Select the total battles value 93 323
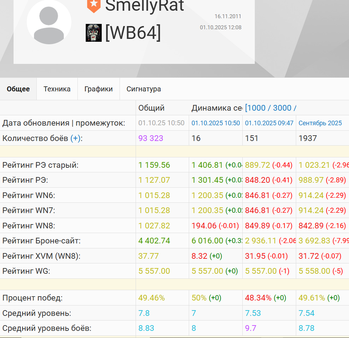 [151, 138]
